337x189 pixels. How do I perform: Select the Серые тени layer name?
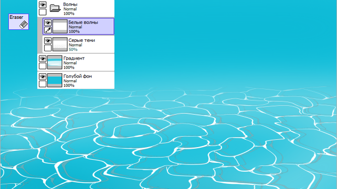[82, 40]
